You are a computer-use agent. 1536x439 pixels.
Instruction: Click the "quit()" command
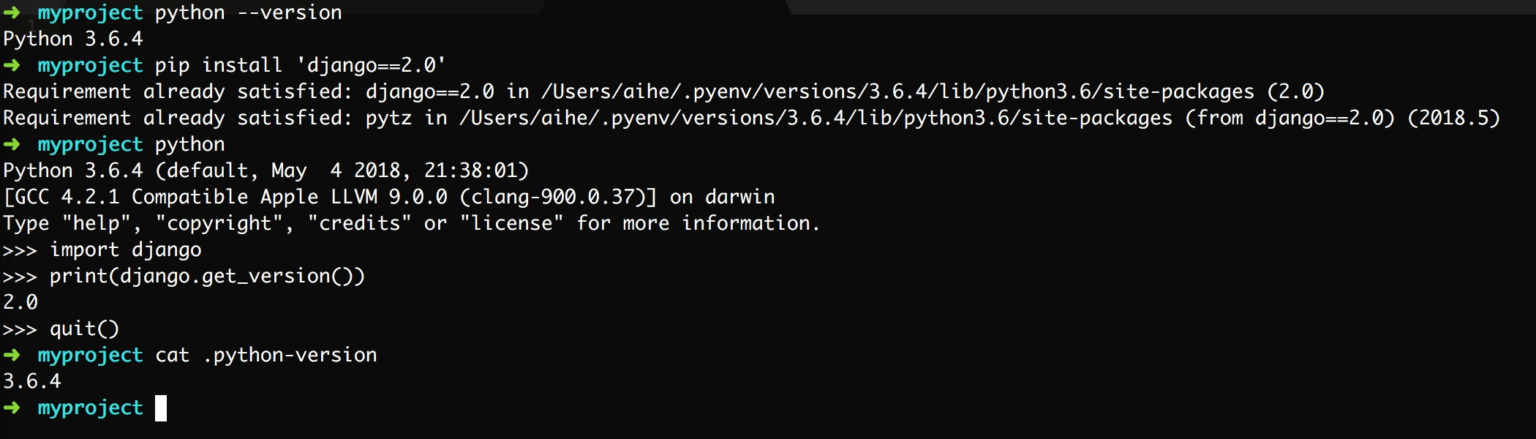point(84,329)
